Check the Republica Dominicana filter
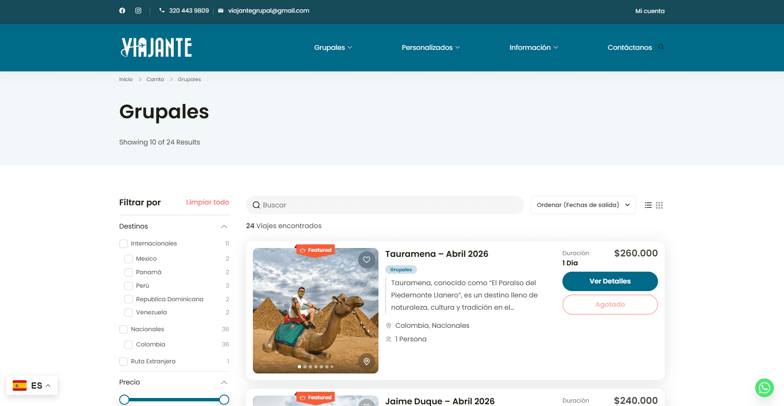 (x=129, y=300)
